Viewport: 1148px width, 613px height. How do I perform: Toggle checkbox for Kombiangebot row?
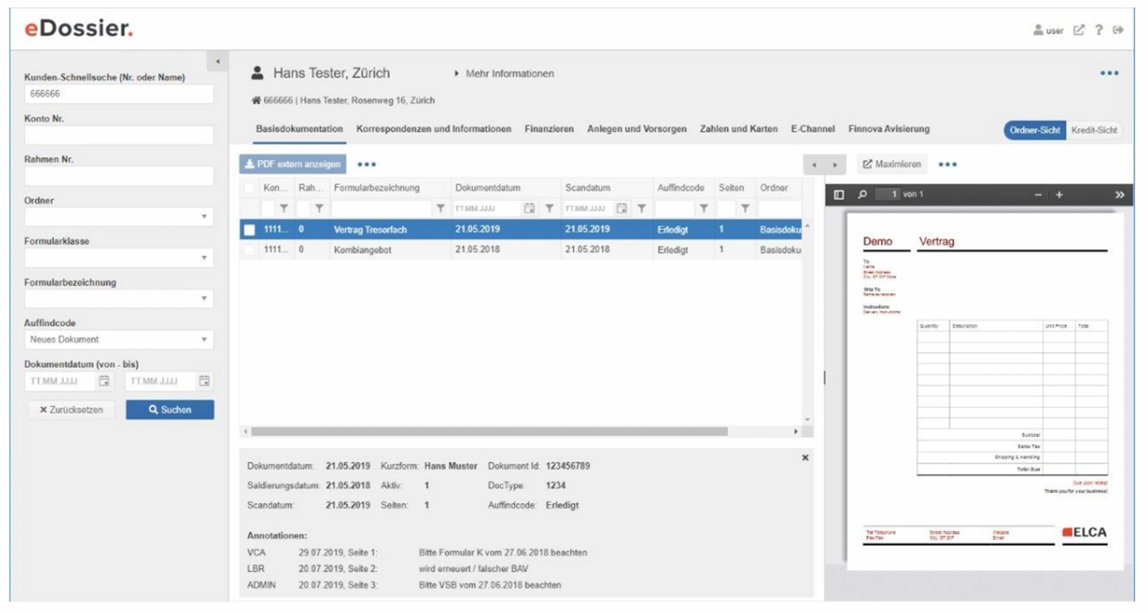coord(250,250)
